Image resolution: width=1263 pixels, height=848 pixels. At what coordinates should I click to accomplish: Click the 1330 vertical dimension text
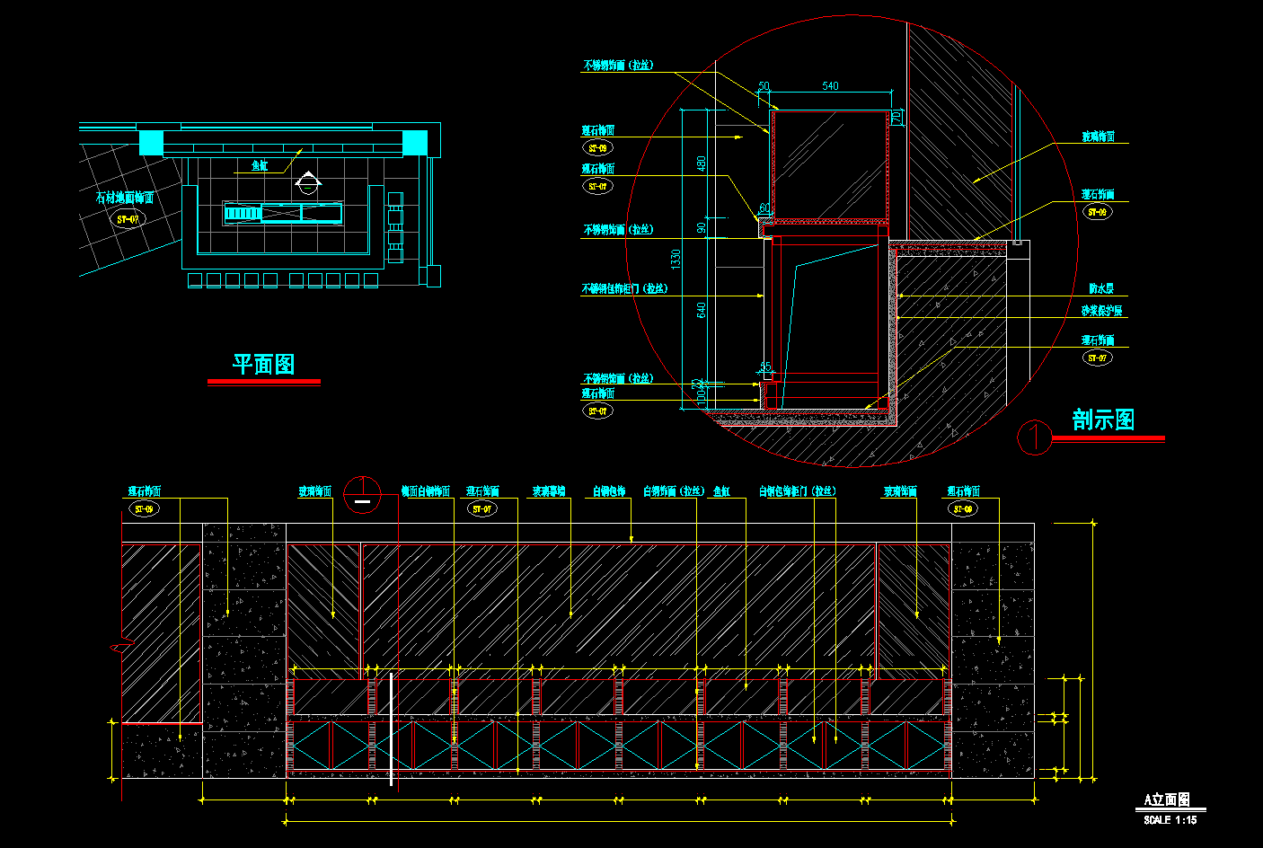(676, 259)
